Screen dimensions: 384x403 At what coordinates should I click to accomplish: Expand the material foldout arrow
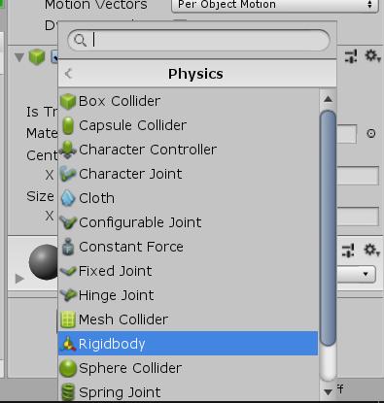(x=19, y=278)
